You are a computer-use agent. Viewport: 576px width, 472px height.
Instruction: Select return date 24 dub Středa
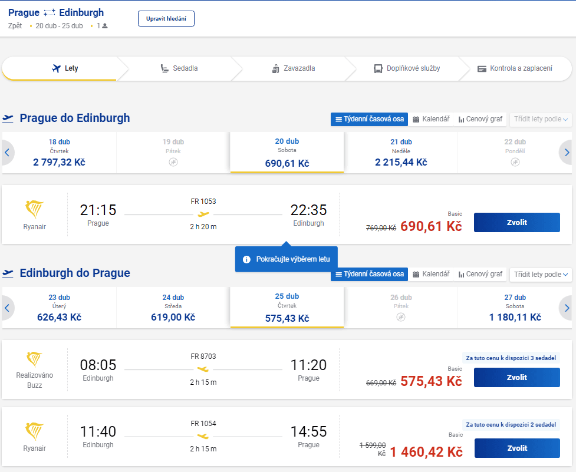(x=173, y=308)
